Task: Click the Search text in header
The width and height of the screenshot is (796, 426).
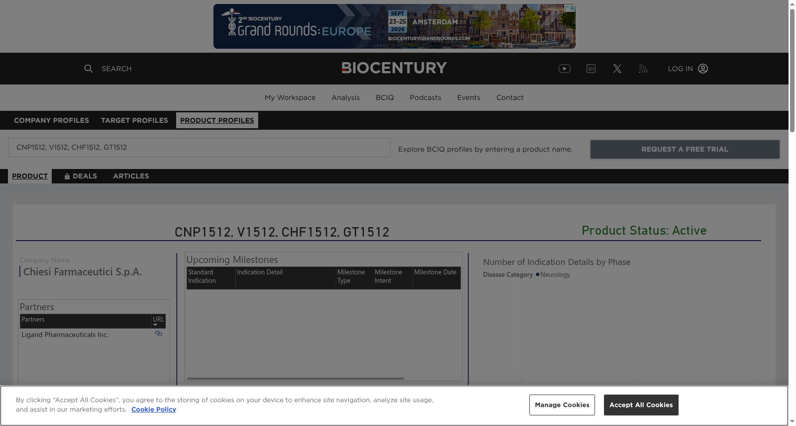Action: (116, 69)
